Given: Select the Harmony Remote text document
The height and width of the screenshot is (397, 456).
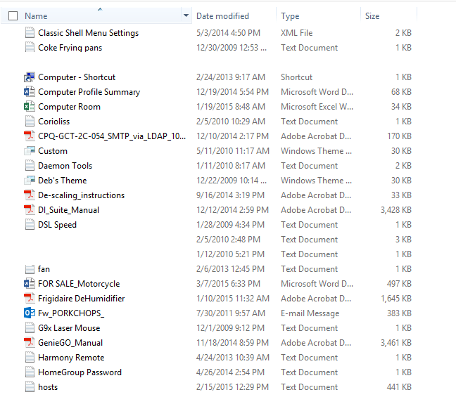Looking at the screenshot, I should click(70, 358).
